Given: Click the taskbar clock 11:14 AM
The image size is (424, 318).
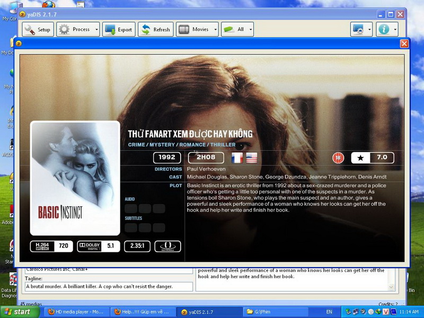Looking at the screenshot, I should (x=409, y=312).
